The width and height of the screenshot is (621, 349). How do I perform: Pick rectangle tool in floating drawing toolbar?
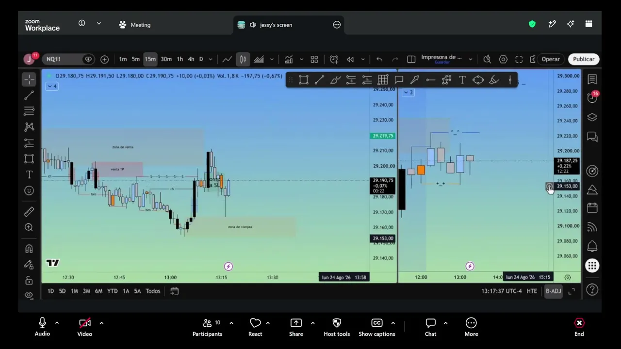304,80
